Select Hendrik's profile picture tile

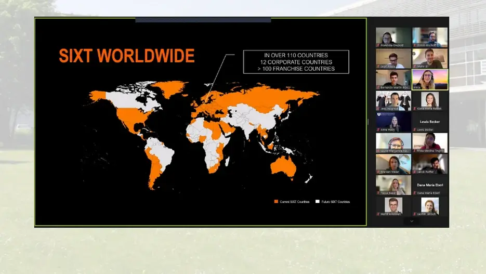point(393,206)
